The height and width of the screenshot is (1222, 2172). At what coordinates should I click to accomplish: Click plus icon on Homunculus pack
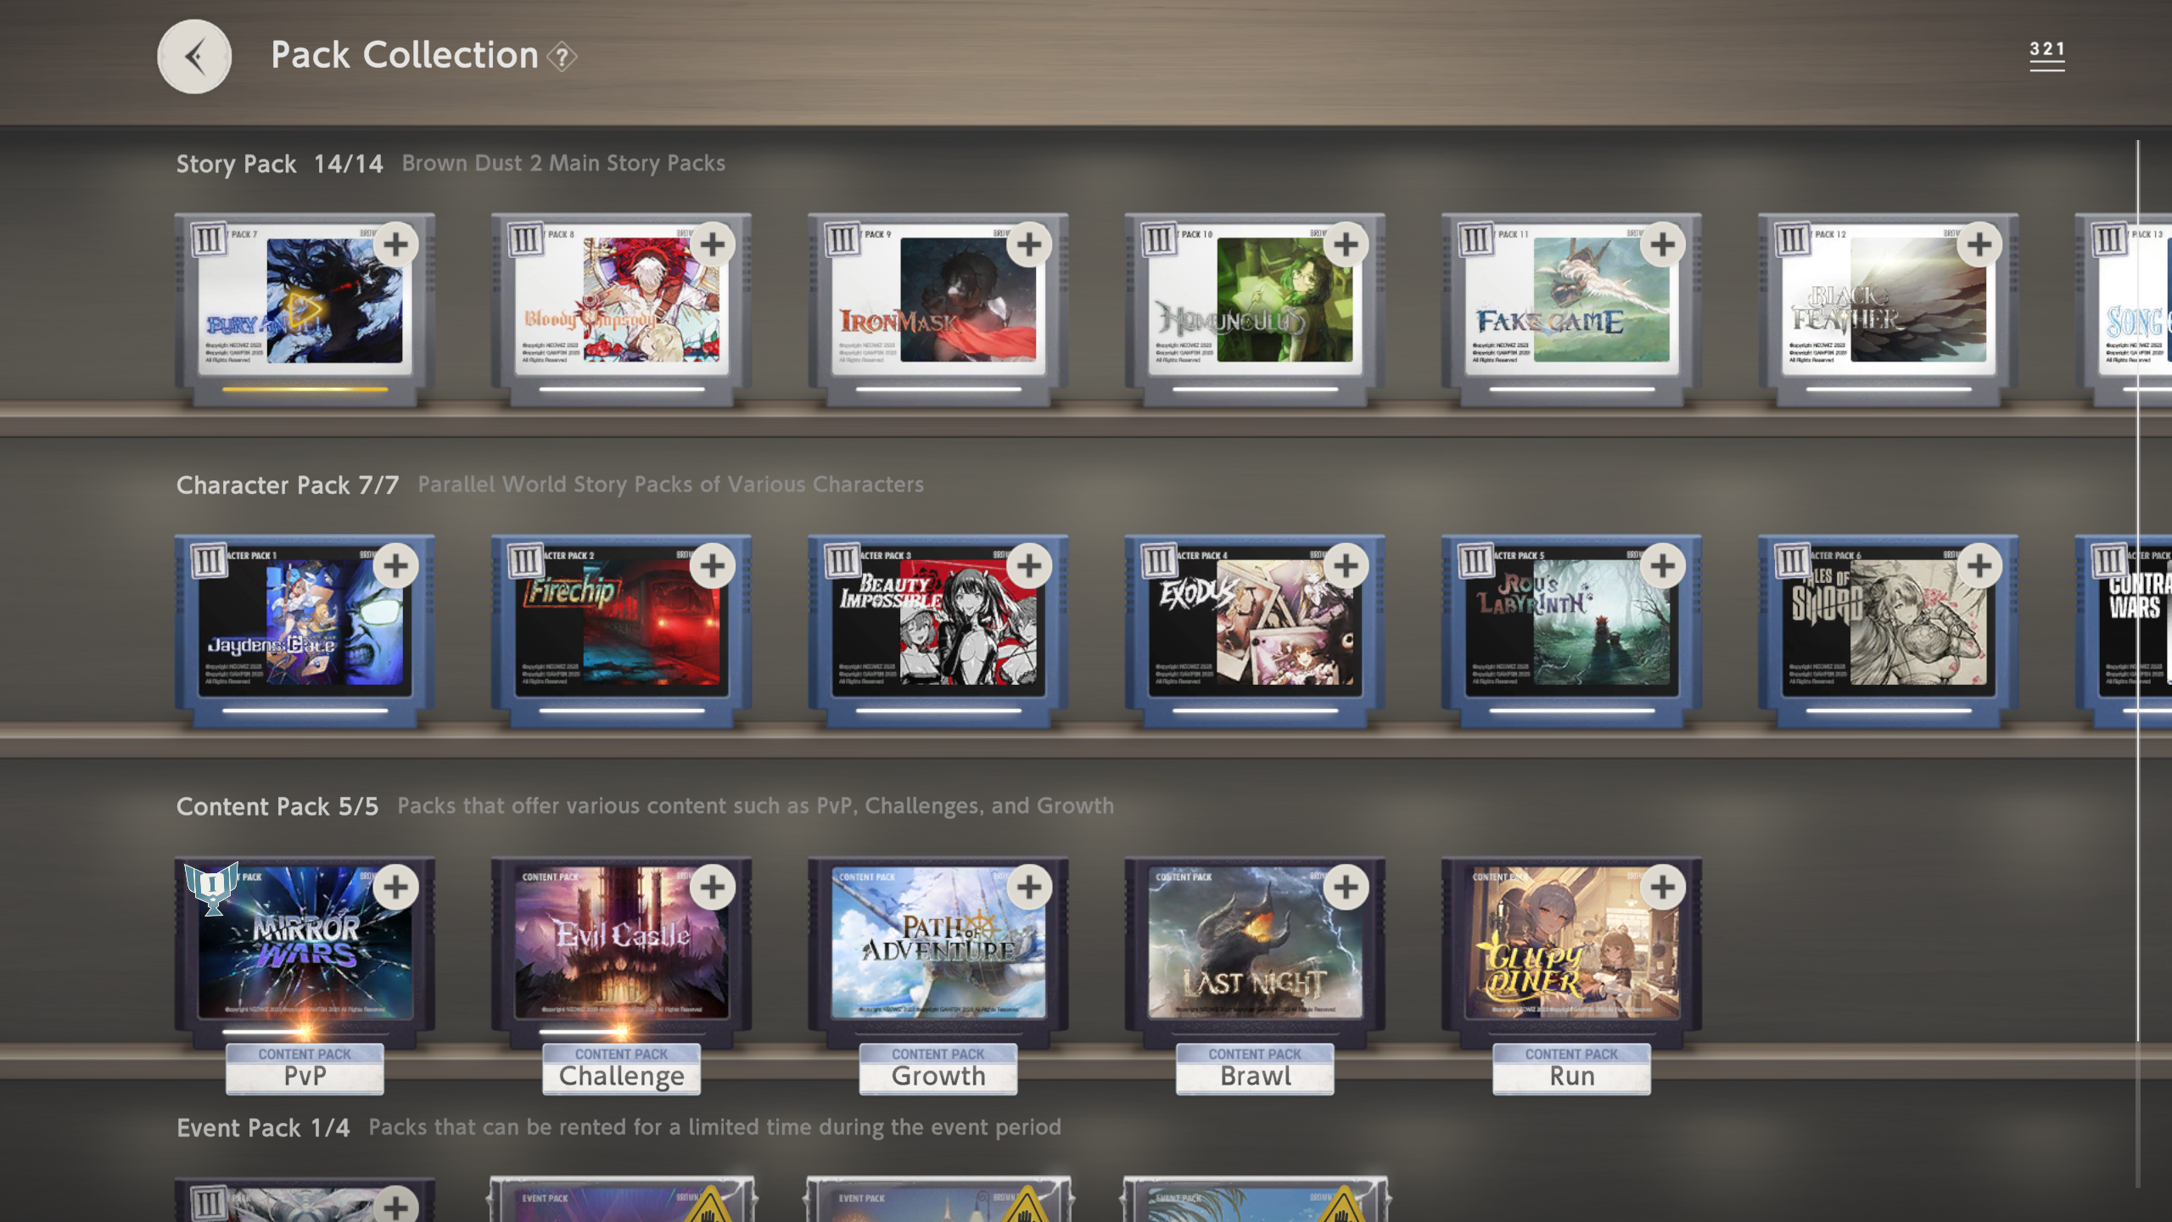click(1346, 244)
